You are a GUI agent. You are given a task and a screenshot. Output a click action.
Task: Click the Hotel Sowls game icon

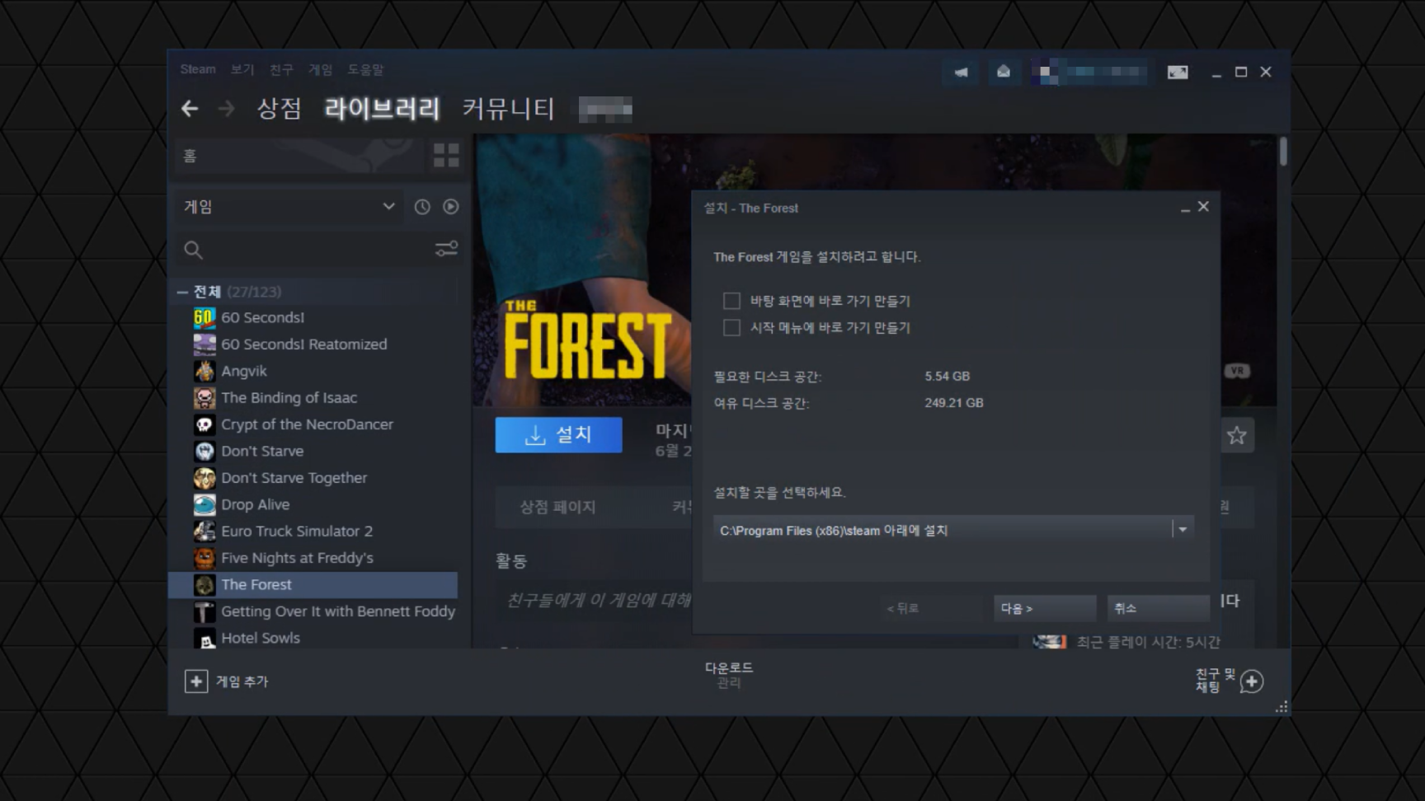click(205, 638)
